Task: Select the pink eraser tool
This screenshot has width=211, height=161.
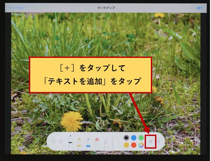Action: (97, 144)
